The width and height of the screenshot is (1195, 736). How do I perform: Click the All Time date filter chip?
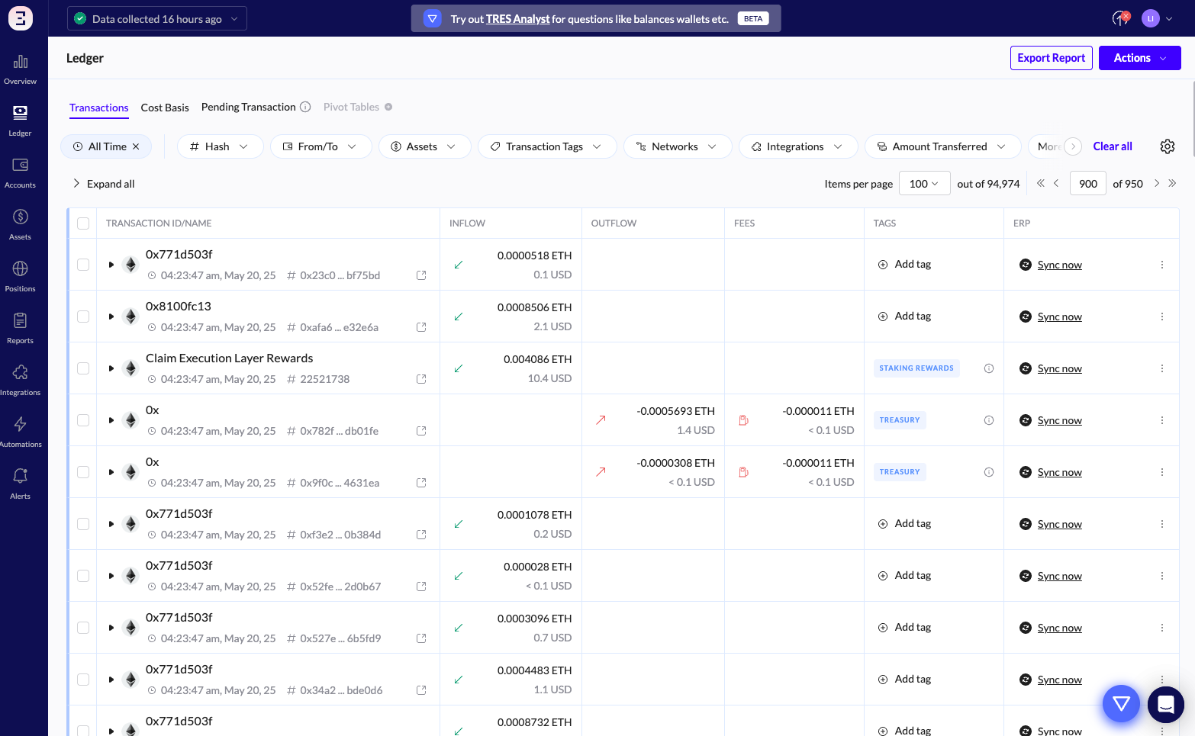(106, 146)
